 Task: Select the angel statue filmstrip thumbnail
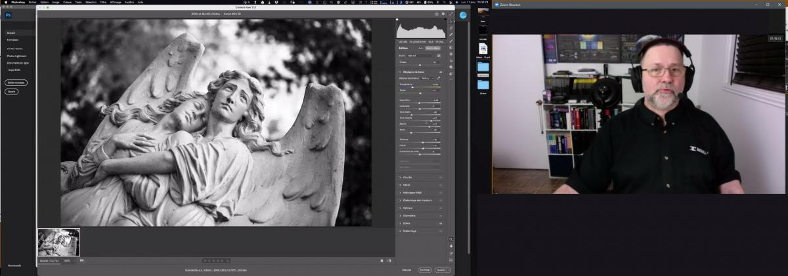[x=58, y=242]
